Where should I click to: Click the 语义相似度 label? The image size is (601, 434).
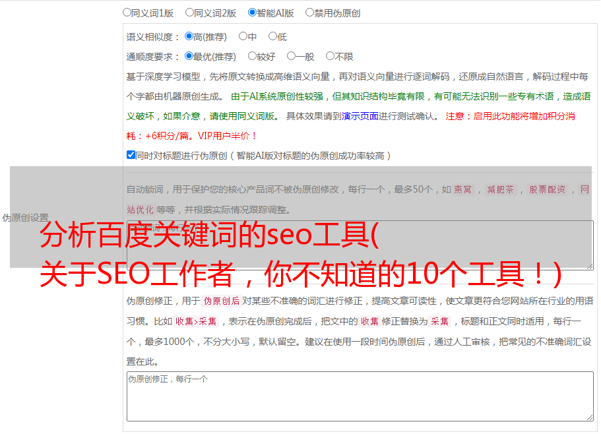[x=153, y=37]
